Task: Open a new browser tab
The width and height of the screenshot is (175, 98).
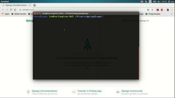Action: [x=34, y=5]
